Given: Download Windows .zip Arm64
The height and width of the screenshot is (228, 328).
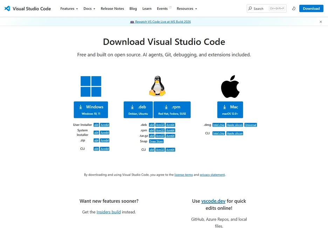Looking at the screenshot, I should (x=104, y=141).
